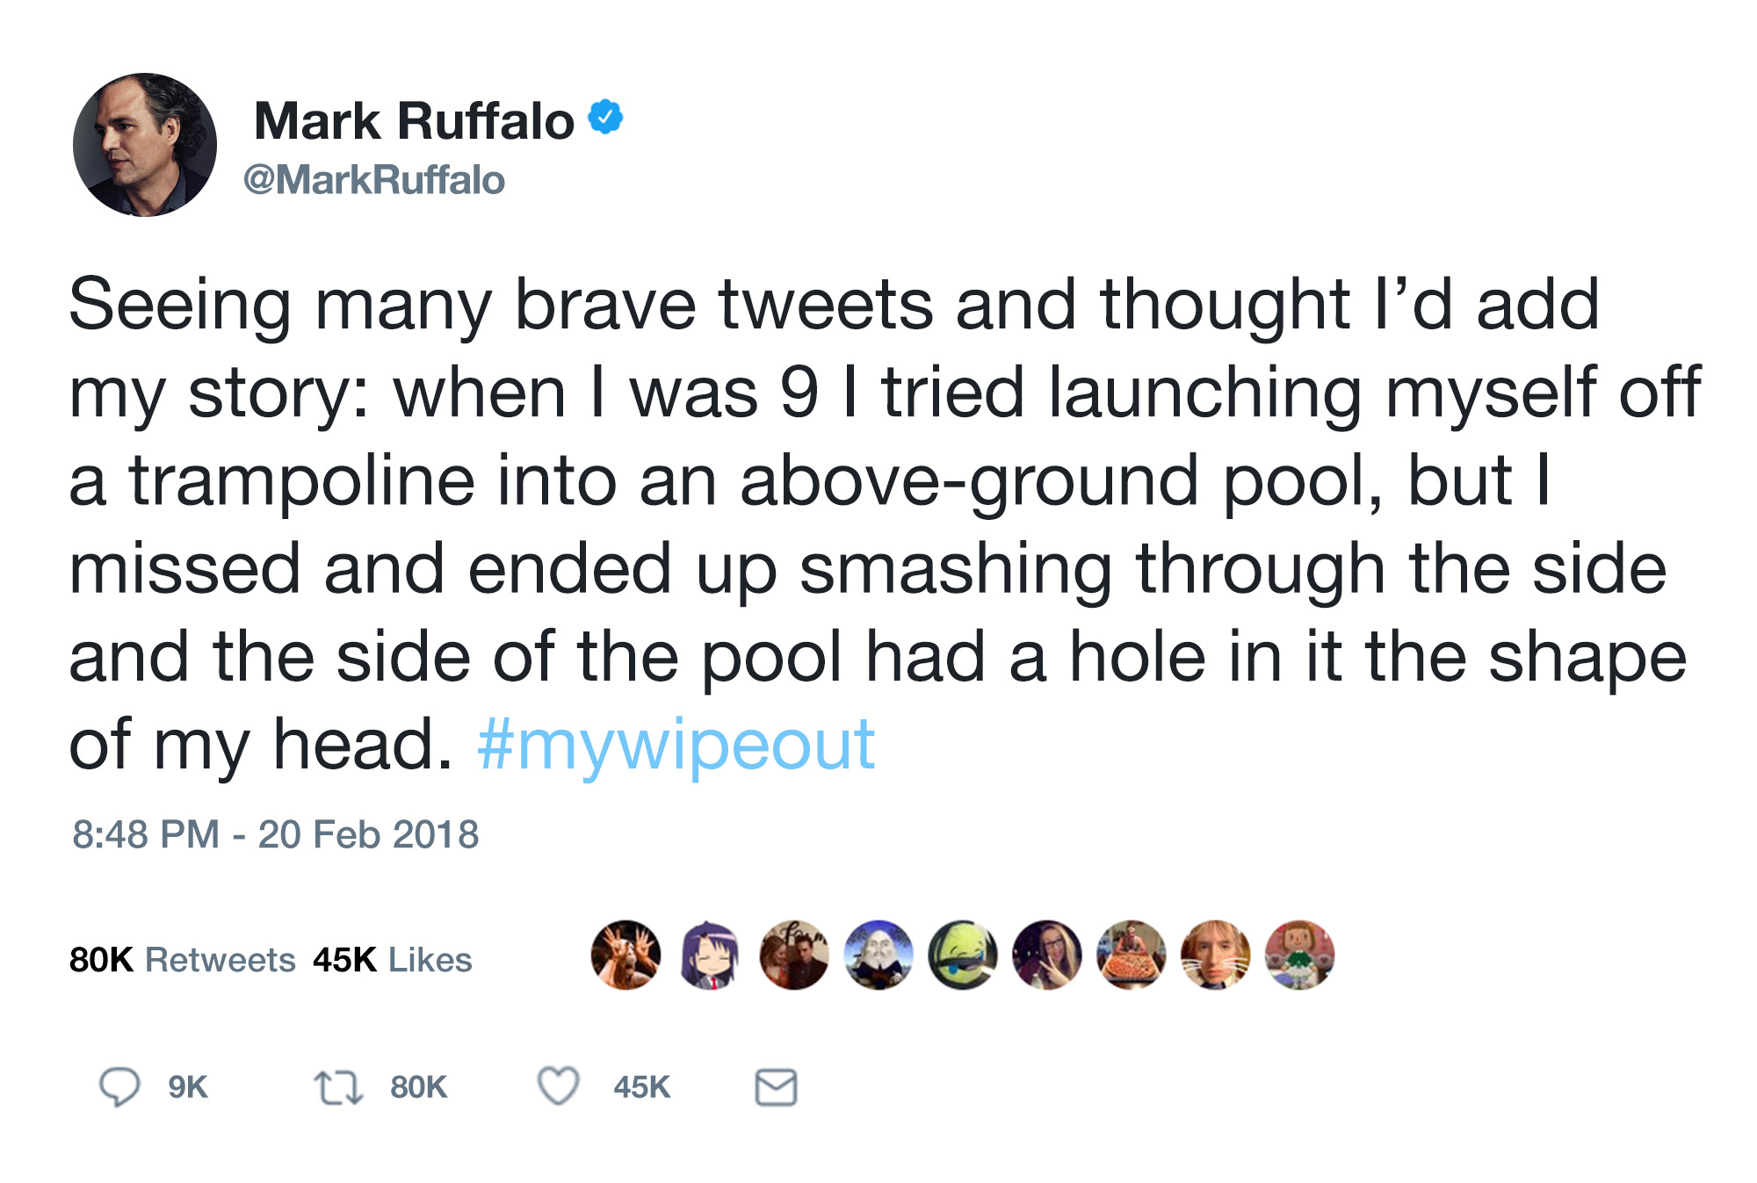Click the retweet arrows icon
Viewport: 1757px width, 1183px height.
click(338, 1087)
